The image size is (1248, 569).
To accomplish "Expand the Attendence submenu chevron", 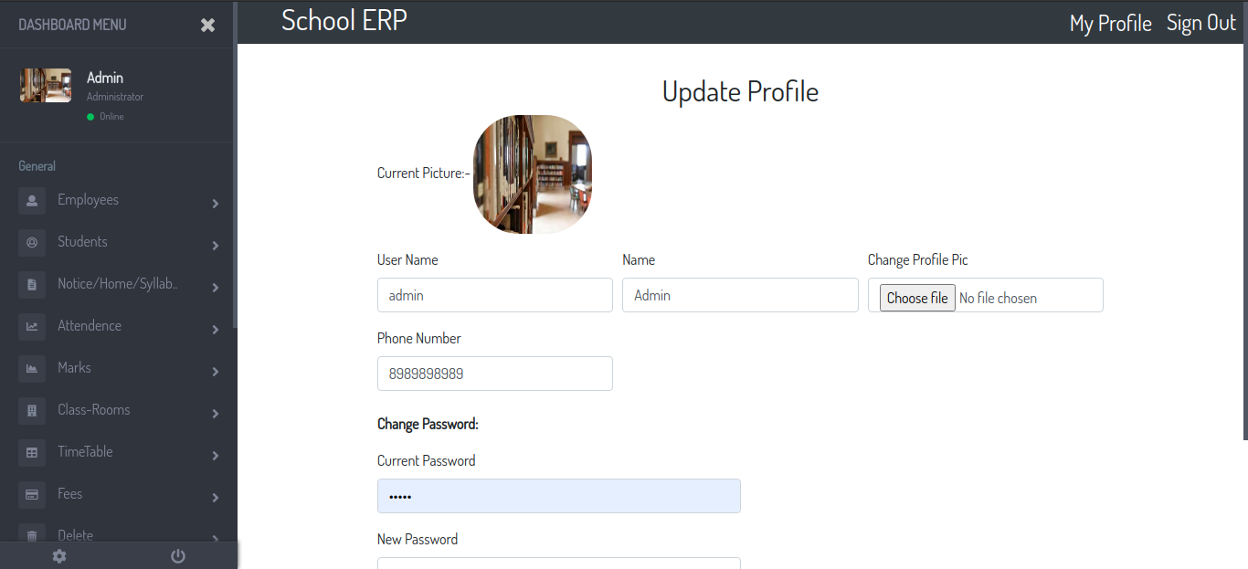I will pos(216,330).
